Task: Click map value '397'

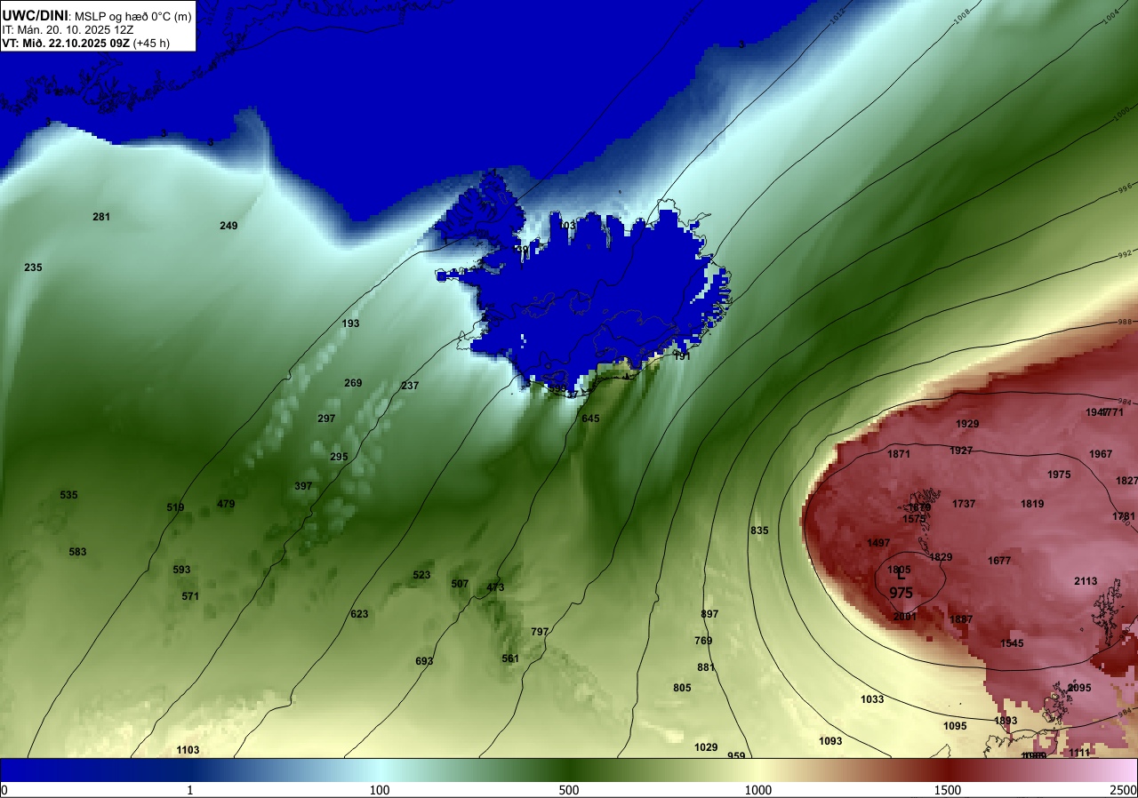Action: 303,486
